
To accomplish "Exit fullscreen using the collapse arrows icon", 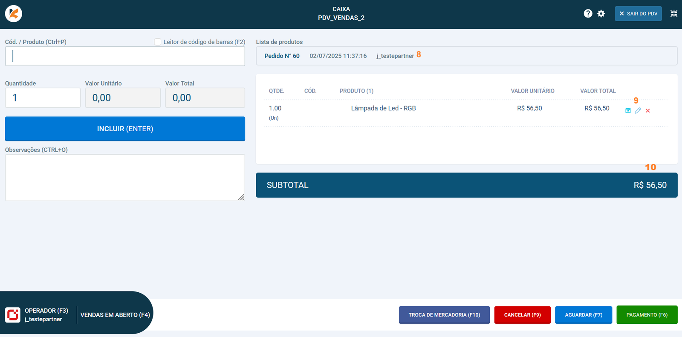I will (x=673, y=14).
